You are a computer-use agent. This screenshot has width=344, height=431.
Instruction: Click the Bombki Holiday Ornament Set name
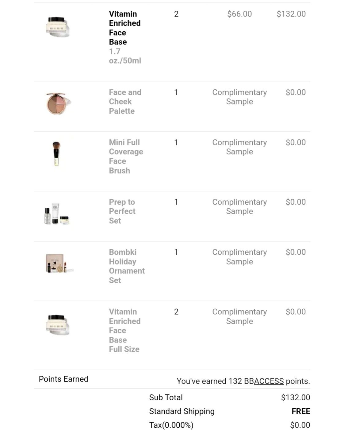[x=127, y=266]
